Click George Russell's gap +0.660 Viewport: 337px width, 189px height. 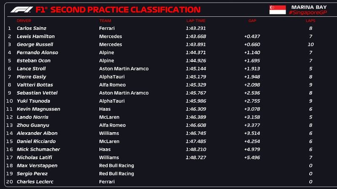click(x=252, y=45)
